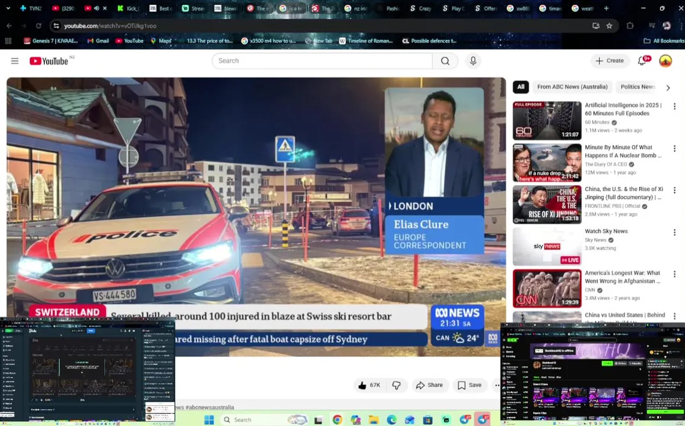Switch to the weather tab
This screenshot has width=685, height=426.
pyautogui.click(x=583, y=8)
